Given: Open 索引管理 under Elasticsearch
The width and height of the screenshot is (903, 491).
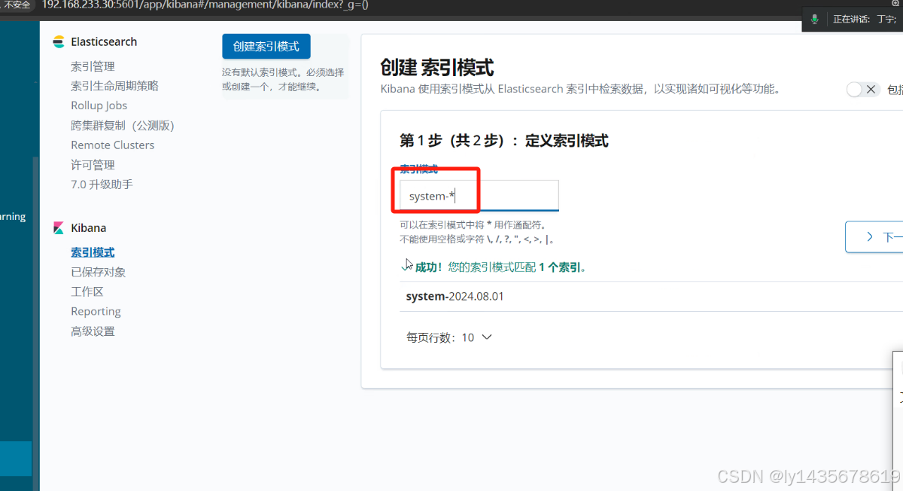Looking at the screenshot, I should 93,66.
